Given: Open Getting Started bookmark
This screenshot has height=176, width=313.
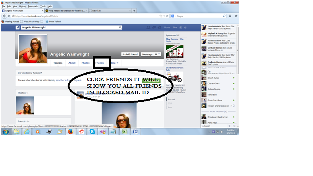Looking at the screenshot, I should coord(10,21).
